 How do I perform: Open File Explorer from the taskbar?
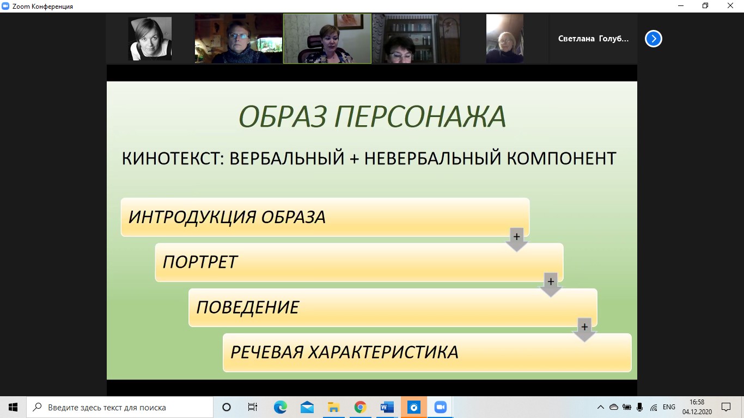click(x=333, y=407)
